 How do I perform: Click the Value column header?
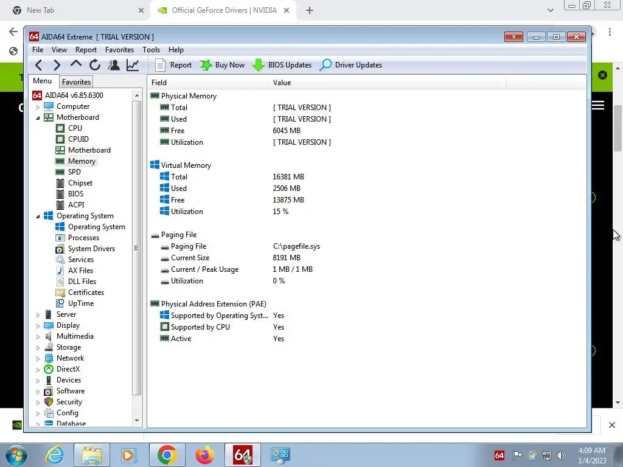[x=388, y=83]
